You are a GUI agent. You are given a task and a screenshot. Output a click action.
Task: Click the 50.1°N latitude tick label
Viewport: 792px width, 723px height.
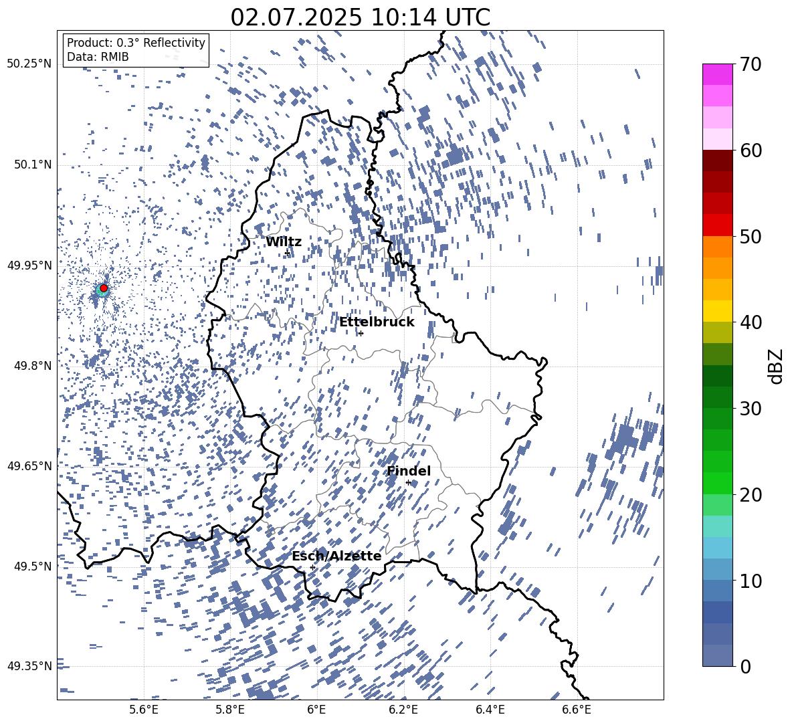pos(33,165)
